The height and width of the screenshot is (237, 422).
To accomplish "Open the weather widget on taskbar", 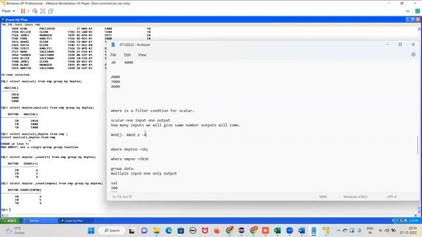I will 15,230.
